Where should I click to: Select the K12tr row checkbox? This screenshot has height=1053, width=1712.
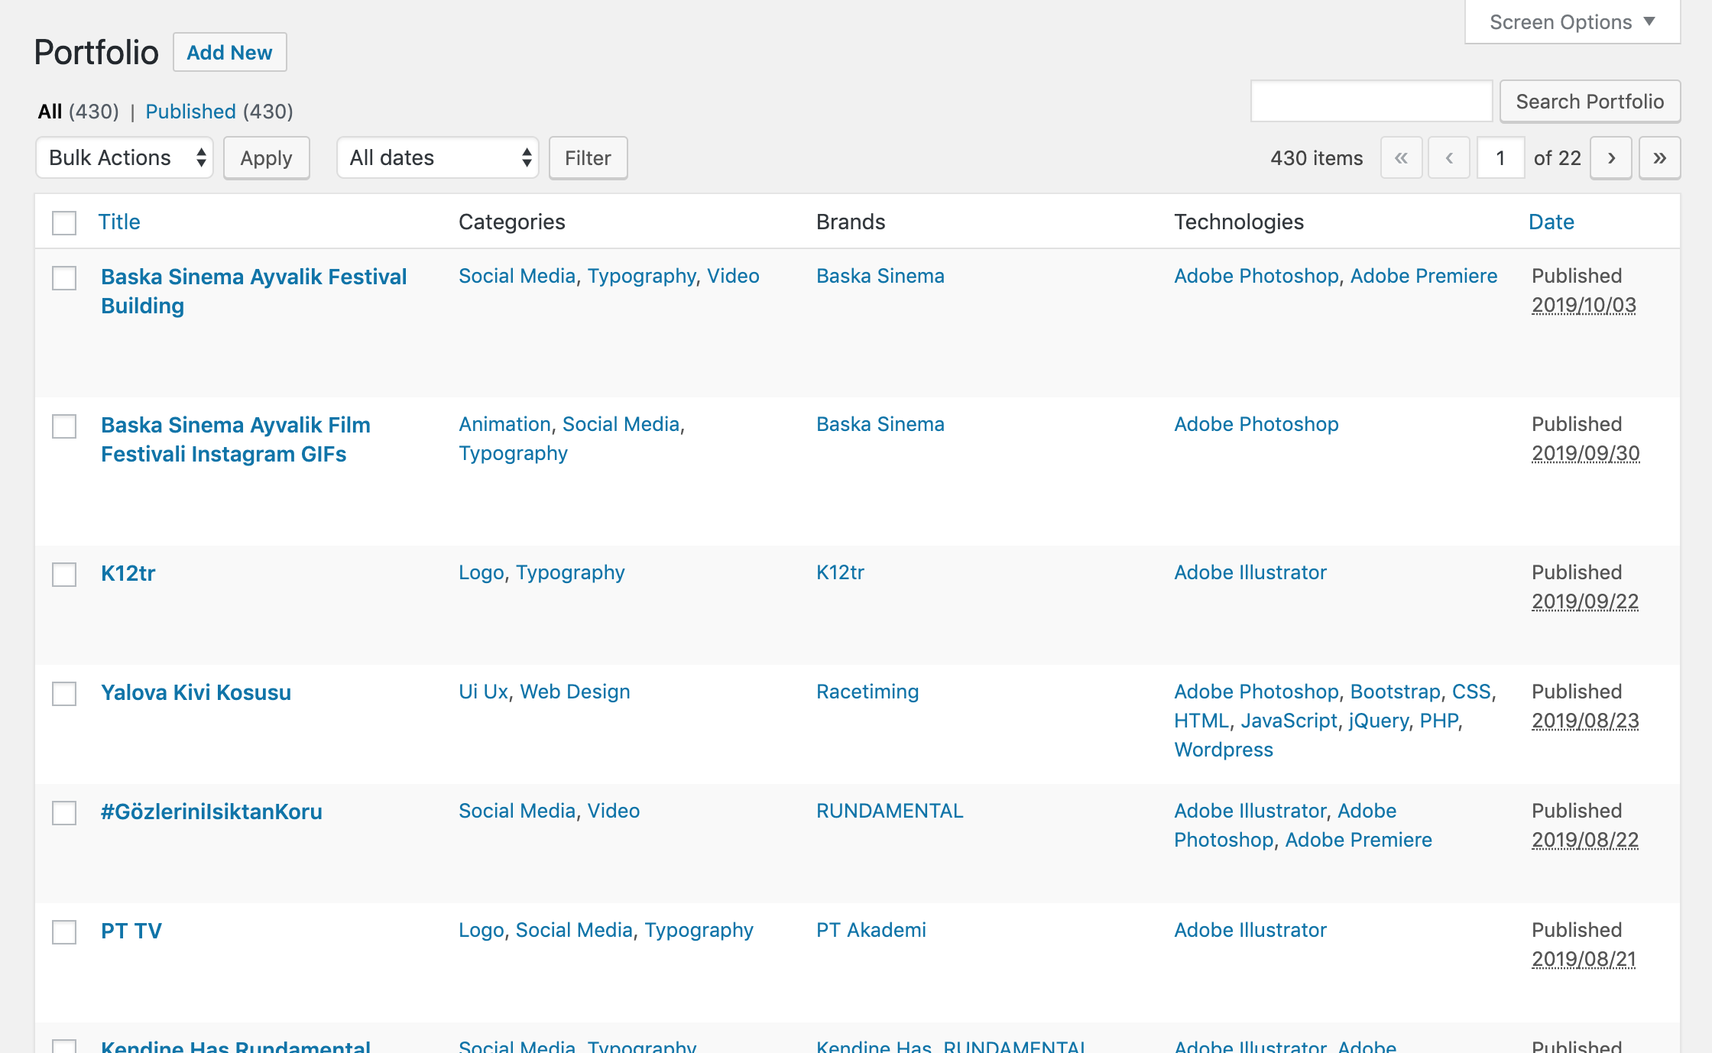pyautogui.click(x=64, y=575)
